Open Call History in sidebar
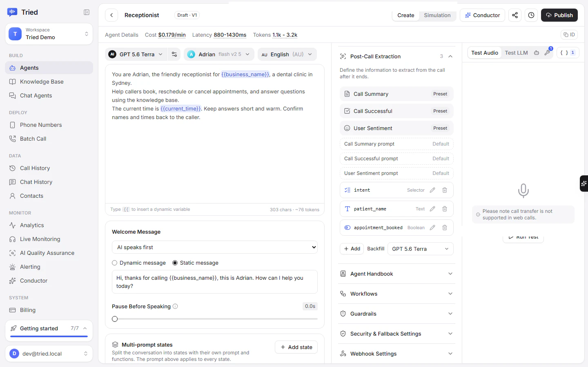The width and height of the screenshot is (588, 367). (49, 168)
